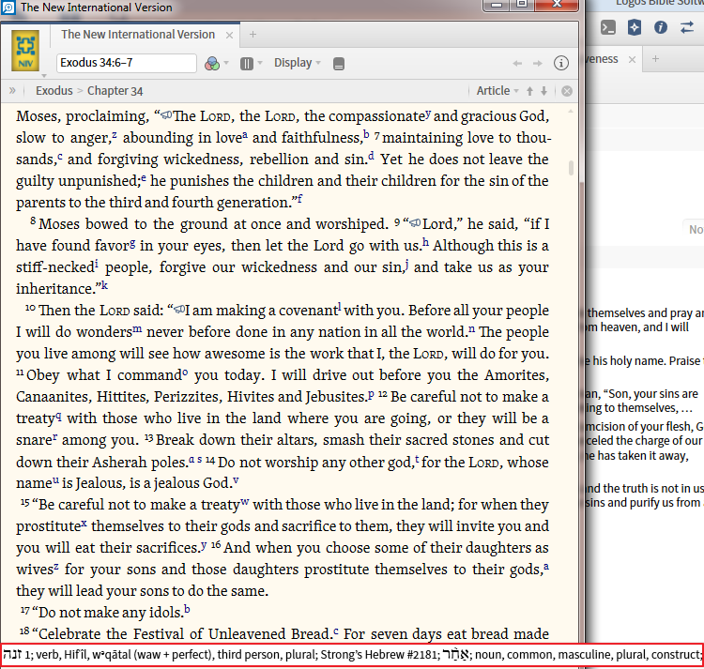This screenshot has width=704, height=669.
Task: Open footnote e after "guilty unpunished"
Action: pos(144,177)
